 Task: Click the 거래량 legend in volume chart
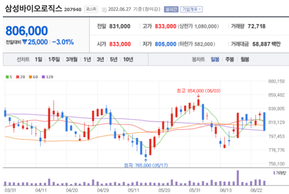coord(280,173)
